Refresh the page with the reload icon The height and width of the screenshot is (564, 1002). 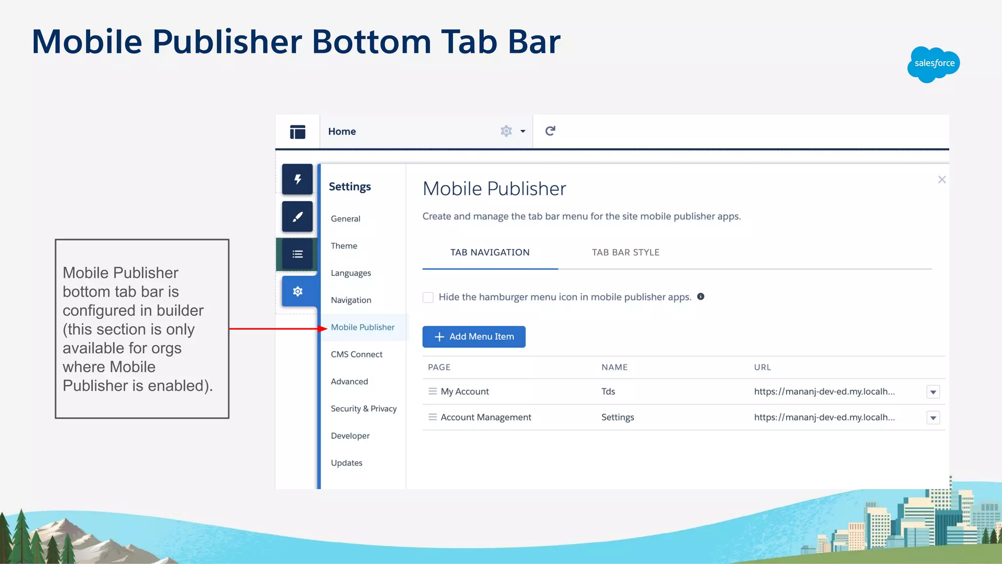point(550,131)
